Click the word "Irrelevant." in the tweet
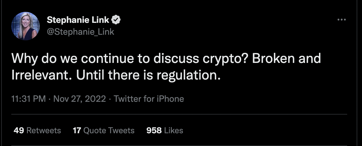The image size is (362, 146). coord(42,75)
